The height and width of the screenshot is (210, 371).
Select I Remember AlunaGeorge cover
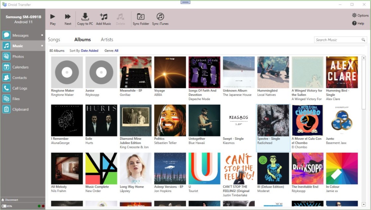click(x=67, y=120)
